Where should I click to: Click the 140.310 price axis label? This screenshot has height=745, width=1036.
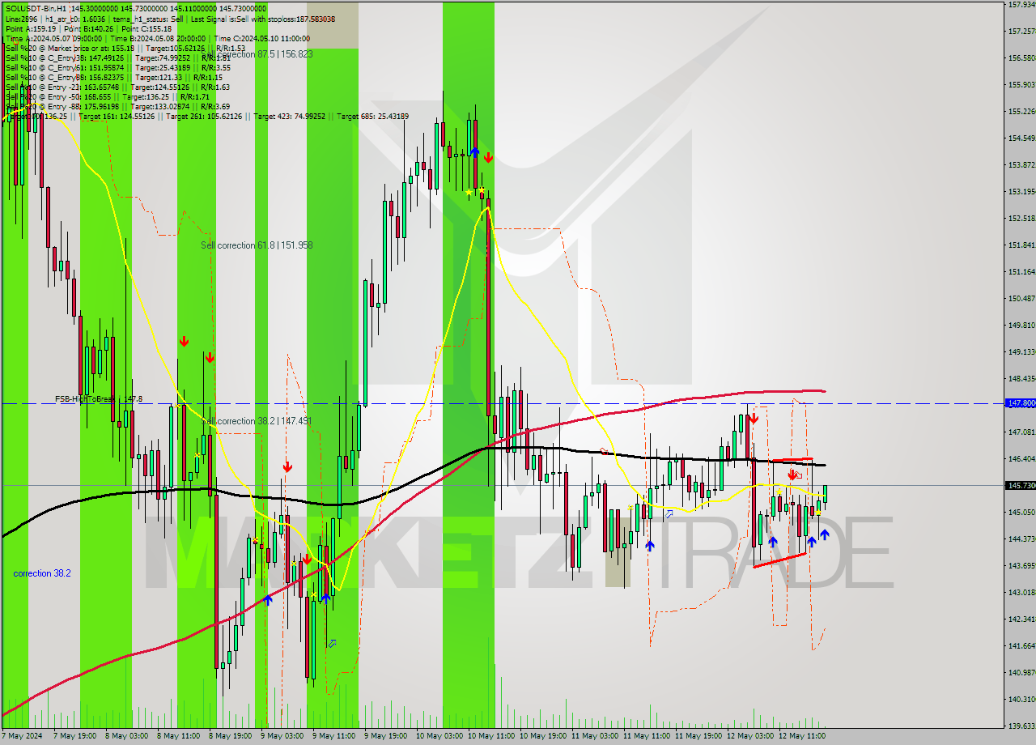pos(1022,699)
